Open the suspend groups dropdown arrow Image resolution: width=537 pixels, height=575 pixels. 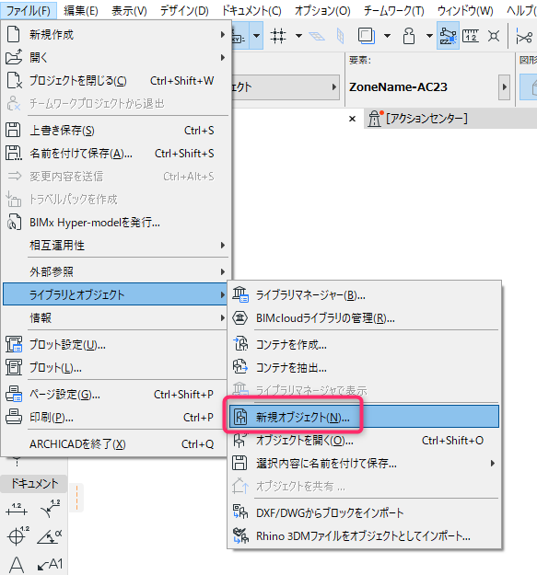click(x=429, y=36)
